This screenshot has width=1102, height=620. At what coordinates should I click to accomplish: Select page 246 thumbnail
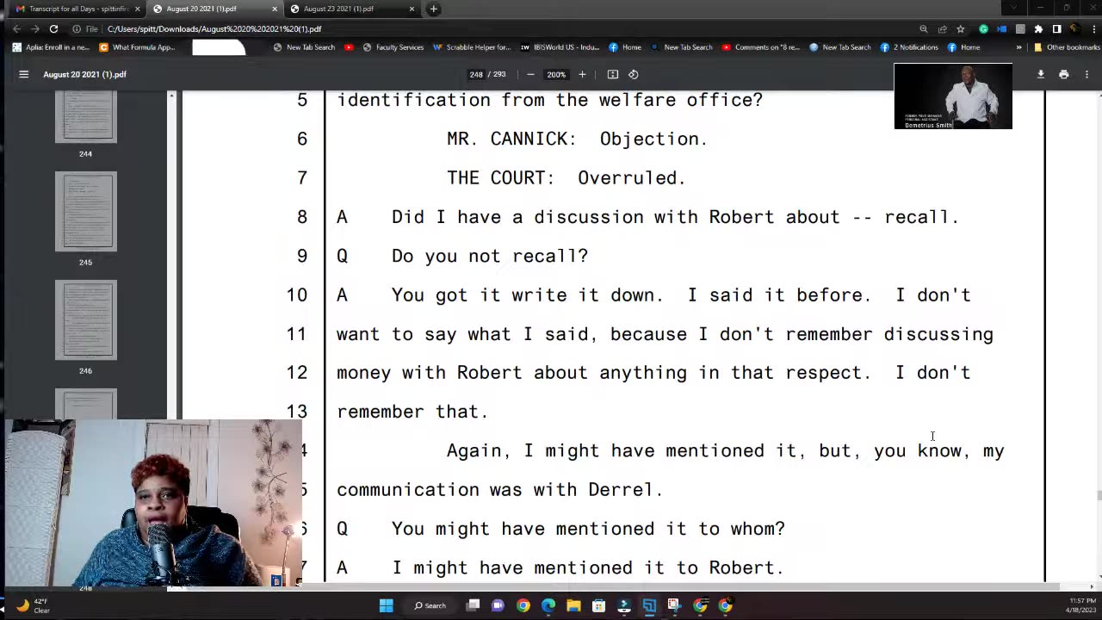85,319
